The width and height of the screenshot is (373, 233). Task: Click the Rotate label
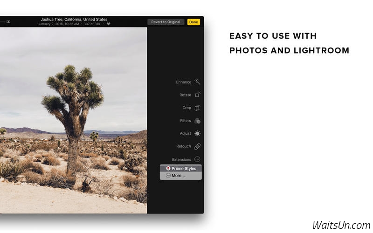click(x=185, y=95)
